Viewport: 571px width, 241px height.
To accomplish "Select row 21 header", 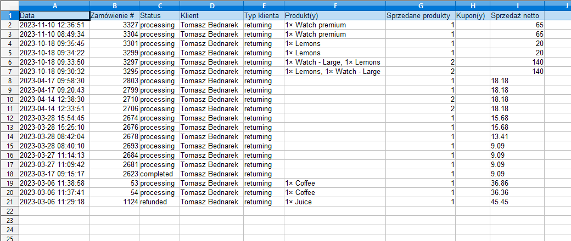I will click(9, 202).
